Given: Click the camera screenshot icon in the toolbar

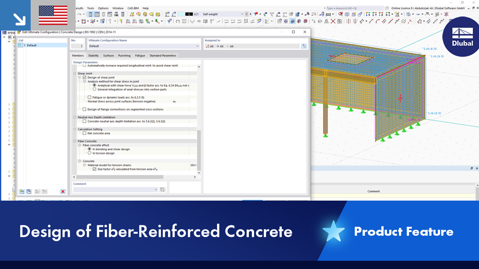Looking at the screenshot, I should (340, 21).
